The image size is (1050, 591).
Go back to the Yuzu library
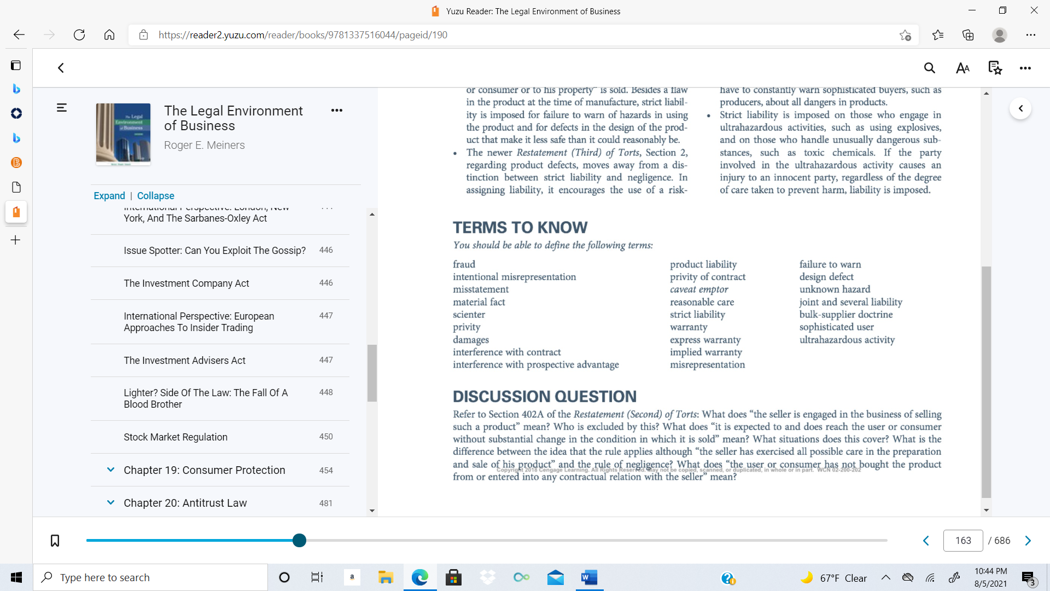coord(61,68)
